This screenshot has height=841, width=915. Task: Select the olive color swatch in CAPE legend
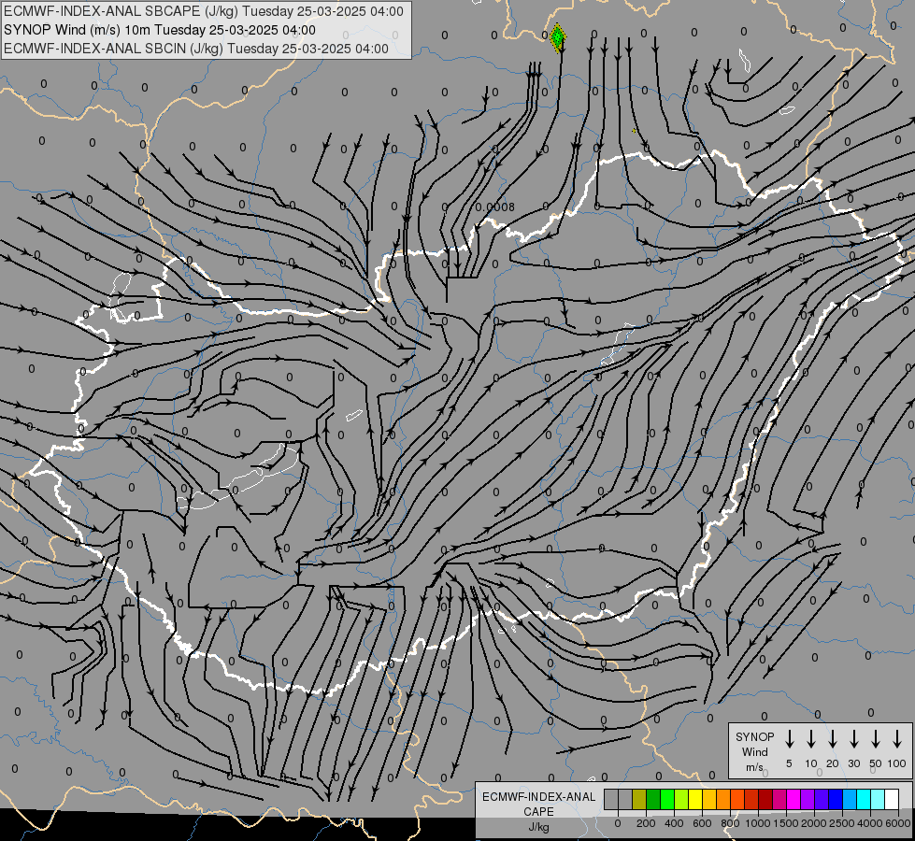[x=639, y=799]
